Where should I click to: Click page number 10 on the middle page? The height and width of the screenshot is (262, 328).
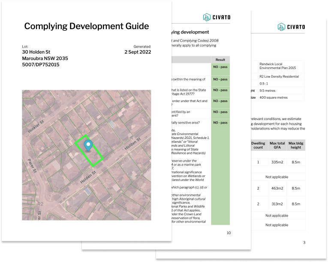coord(229,233)
